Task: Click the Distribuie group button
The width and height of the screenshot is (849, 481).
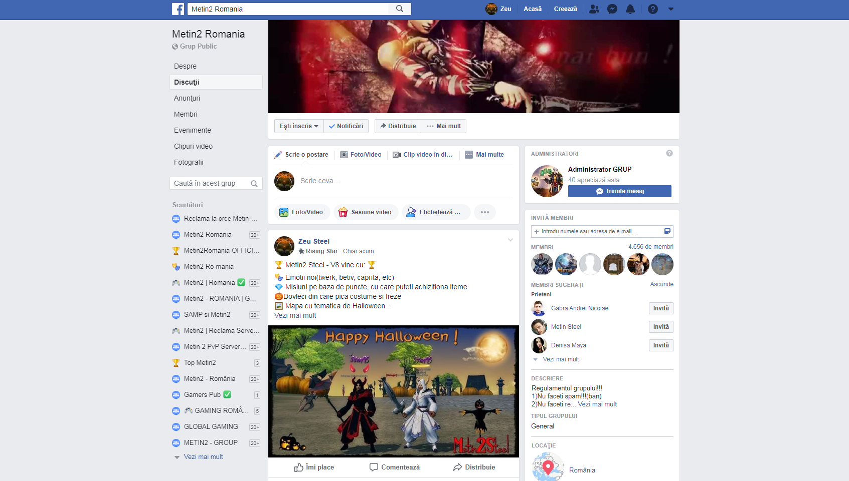Action: (x=398, y=126)
